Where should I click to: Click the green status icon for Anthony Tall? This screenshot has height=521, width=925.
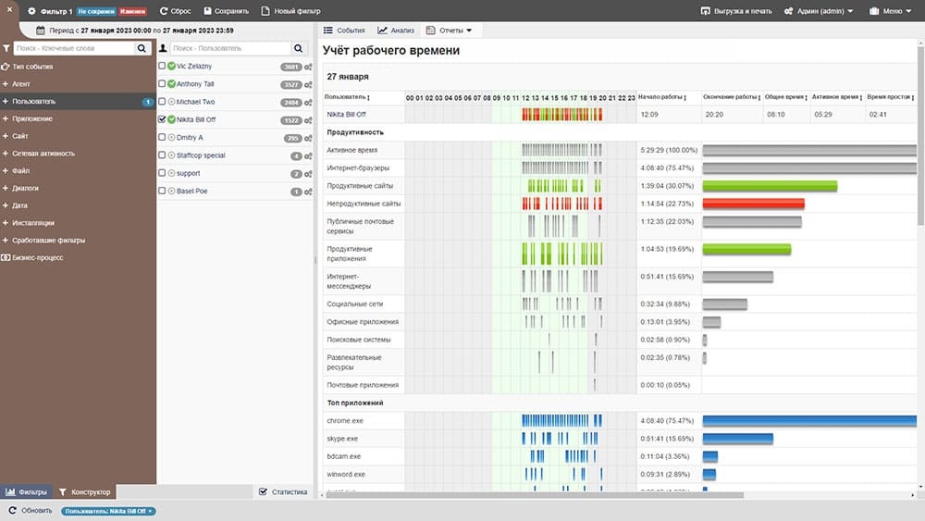[x=171, y=84]
